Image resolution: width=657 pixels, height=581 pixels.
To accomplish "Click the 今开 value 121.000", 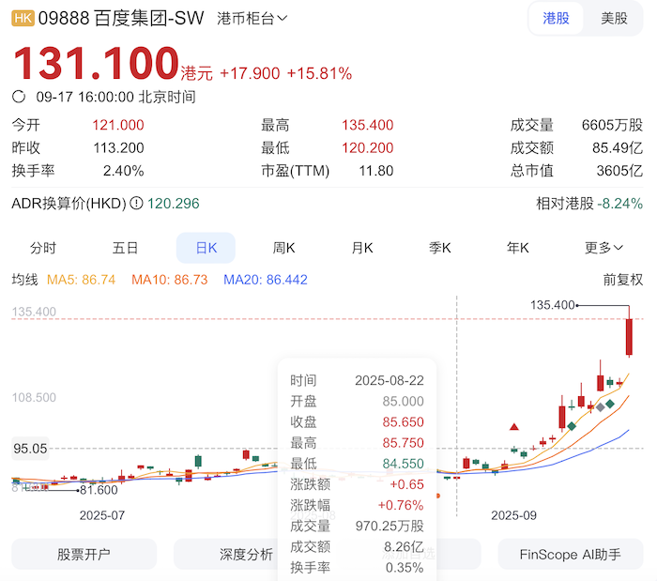I will coord(117,125).
